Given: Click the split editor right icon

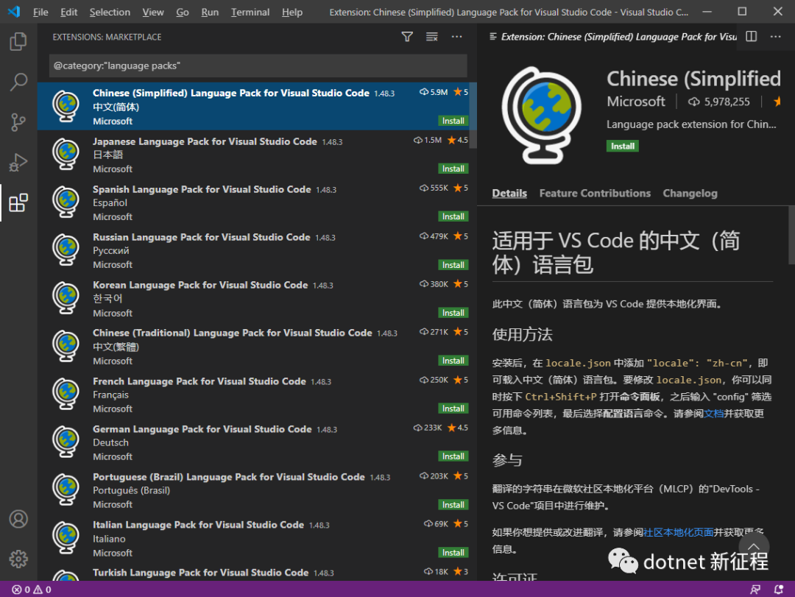Looking at the screenshot, I should [751, 37].
